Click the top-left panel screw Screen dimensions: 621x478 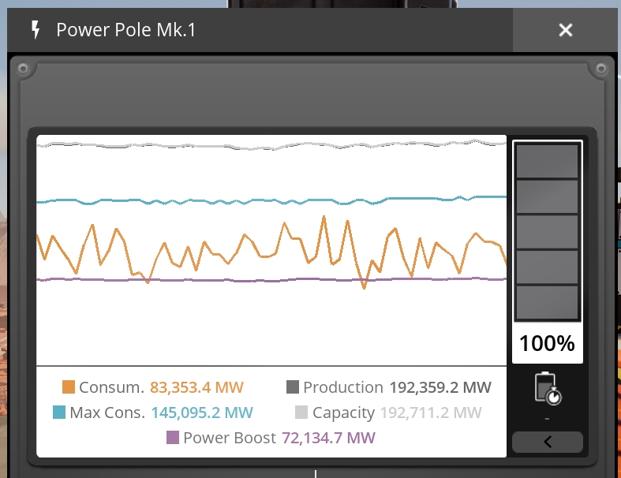click(24, 69)
